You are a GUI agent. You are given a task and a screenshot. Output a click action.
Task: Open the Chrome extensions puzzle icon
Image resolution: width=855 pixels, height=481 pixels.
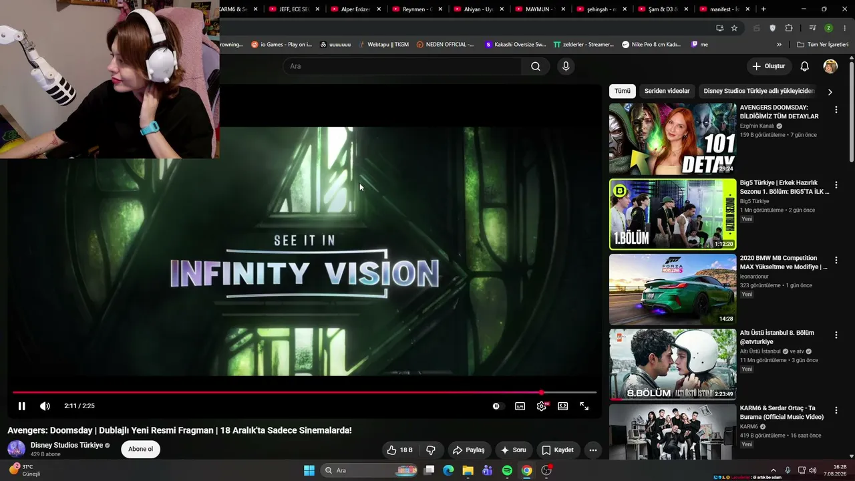[x=789, y=28]
